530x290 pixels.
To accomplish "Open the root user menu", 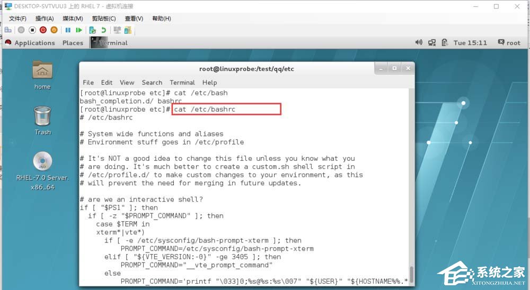I will [x=509, y=42].
